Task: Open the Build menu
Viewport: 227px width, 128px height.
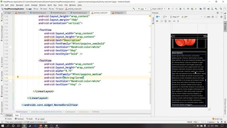Action: 50,5
